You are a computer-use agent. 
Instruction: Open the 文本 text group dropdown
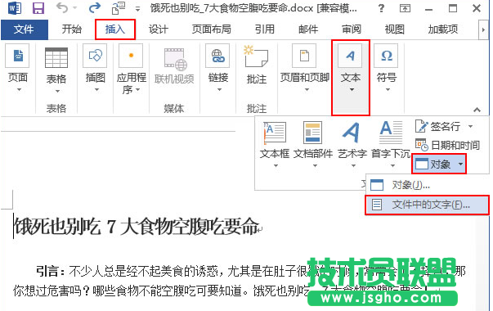(351, 78)
